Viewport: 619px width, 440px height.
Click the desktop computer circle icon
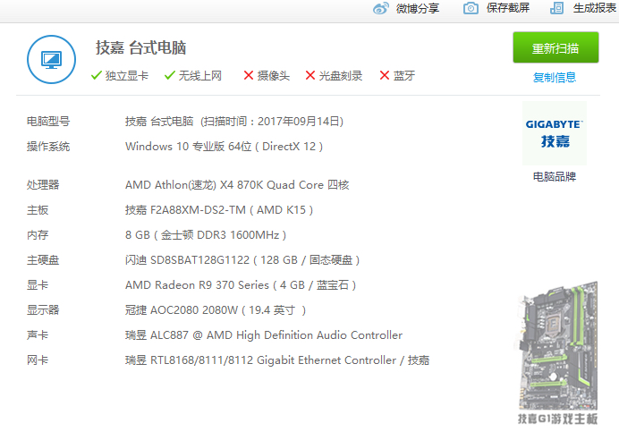click(x=51, y=60)
